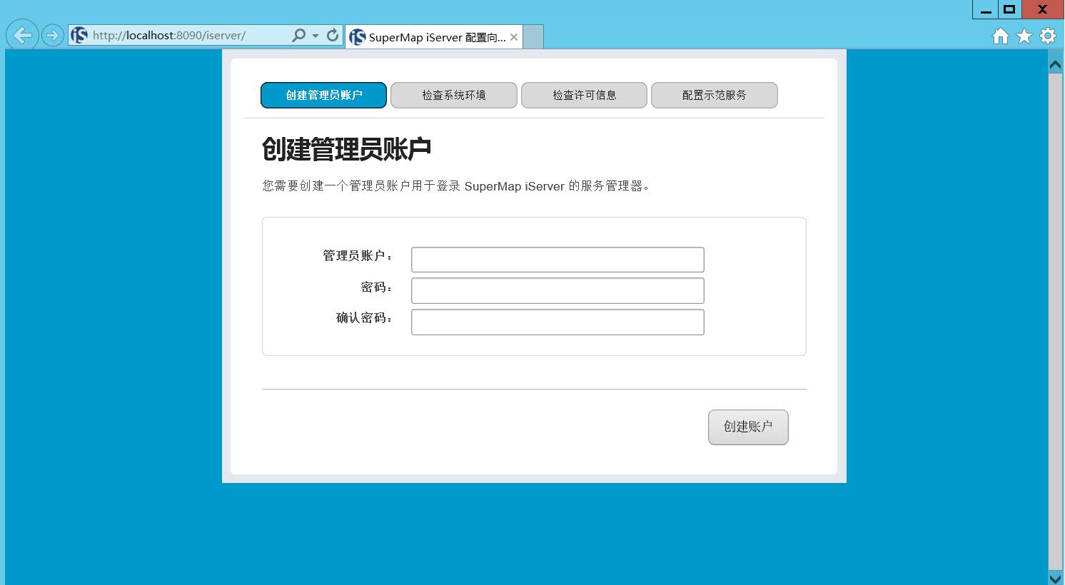Maximize the browser window
Viewport: 1065px width, 585px height.
pyautogui.click(x=1009, y=10)
